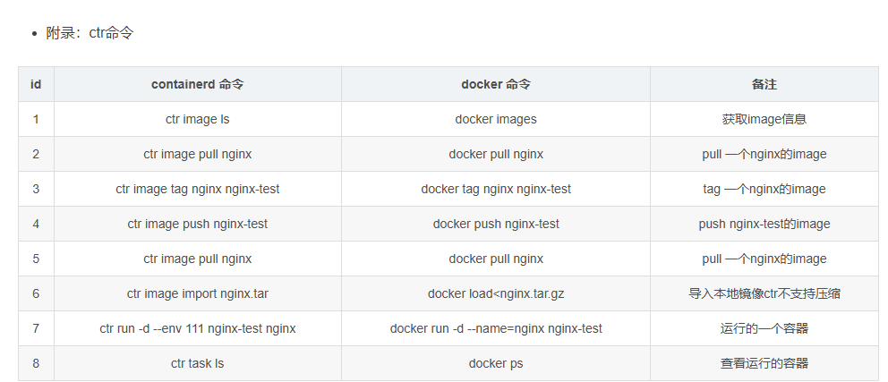
Task: Click 'docker tag nginx nginx-test' cell
Action: 496,189
